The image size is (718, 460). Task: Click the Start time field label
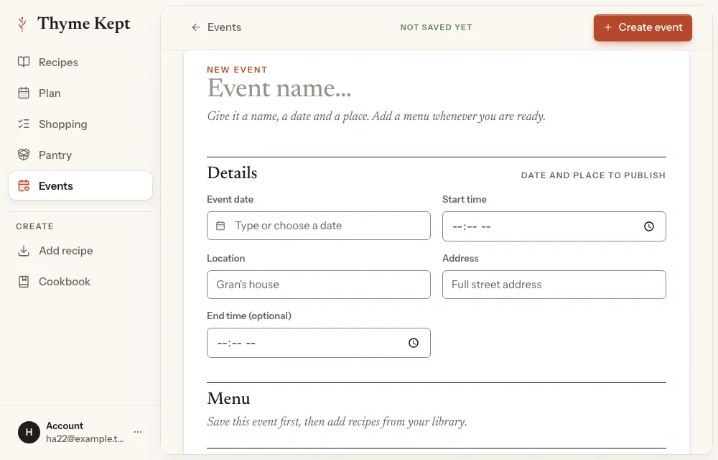pyautogui.click(x=465, y=199)
